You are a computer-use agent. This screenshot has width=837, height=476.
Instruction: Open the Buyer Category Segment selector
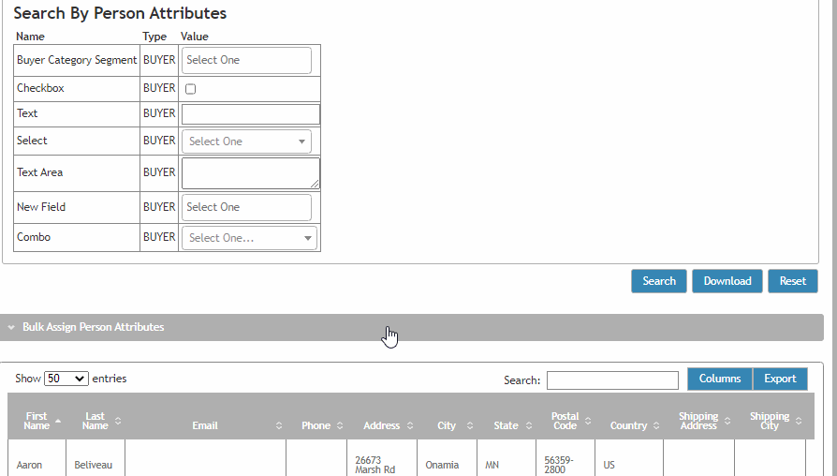[246, 60]
